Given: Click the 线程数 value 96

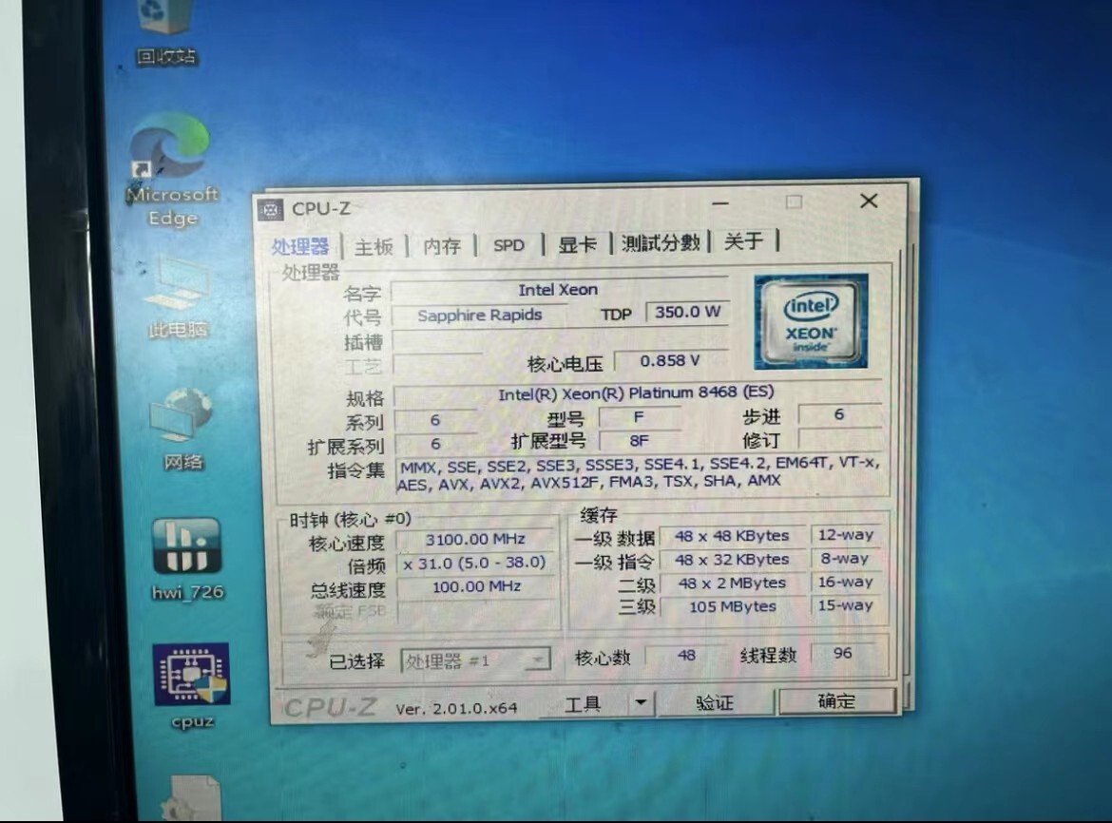Looking at the screenshot, I should coord(842,653).
